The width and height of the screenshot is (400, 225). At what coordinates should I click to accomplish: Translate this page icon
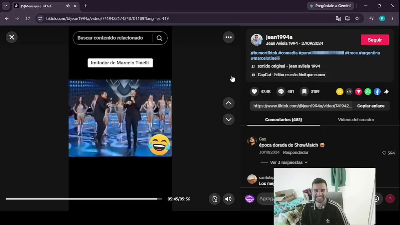(338, 18)
